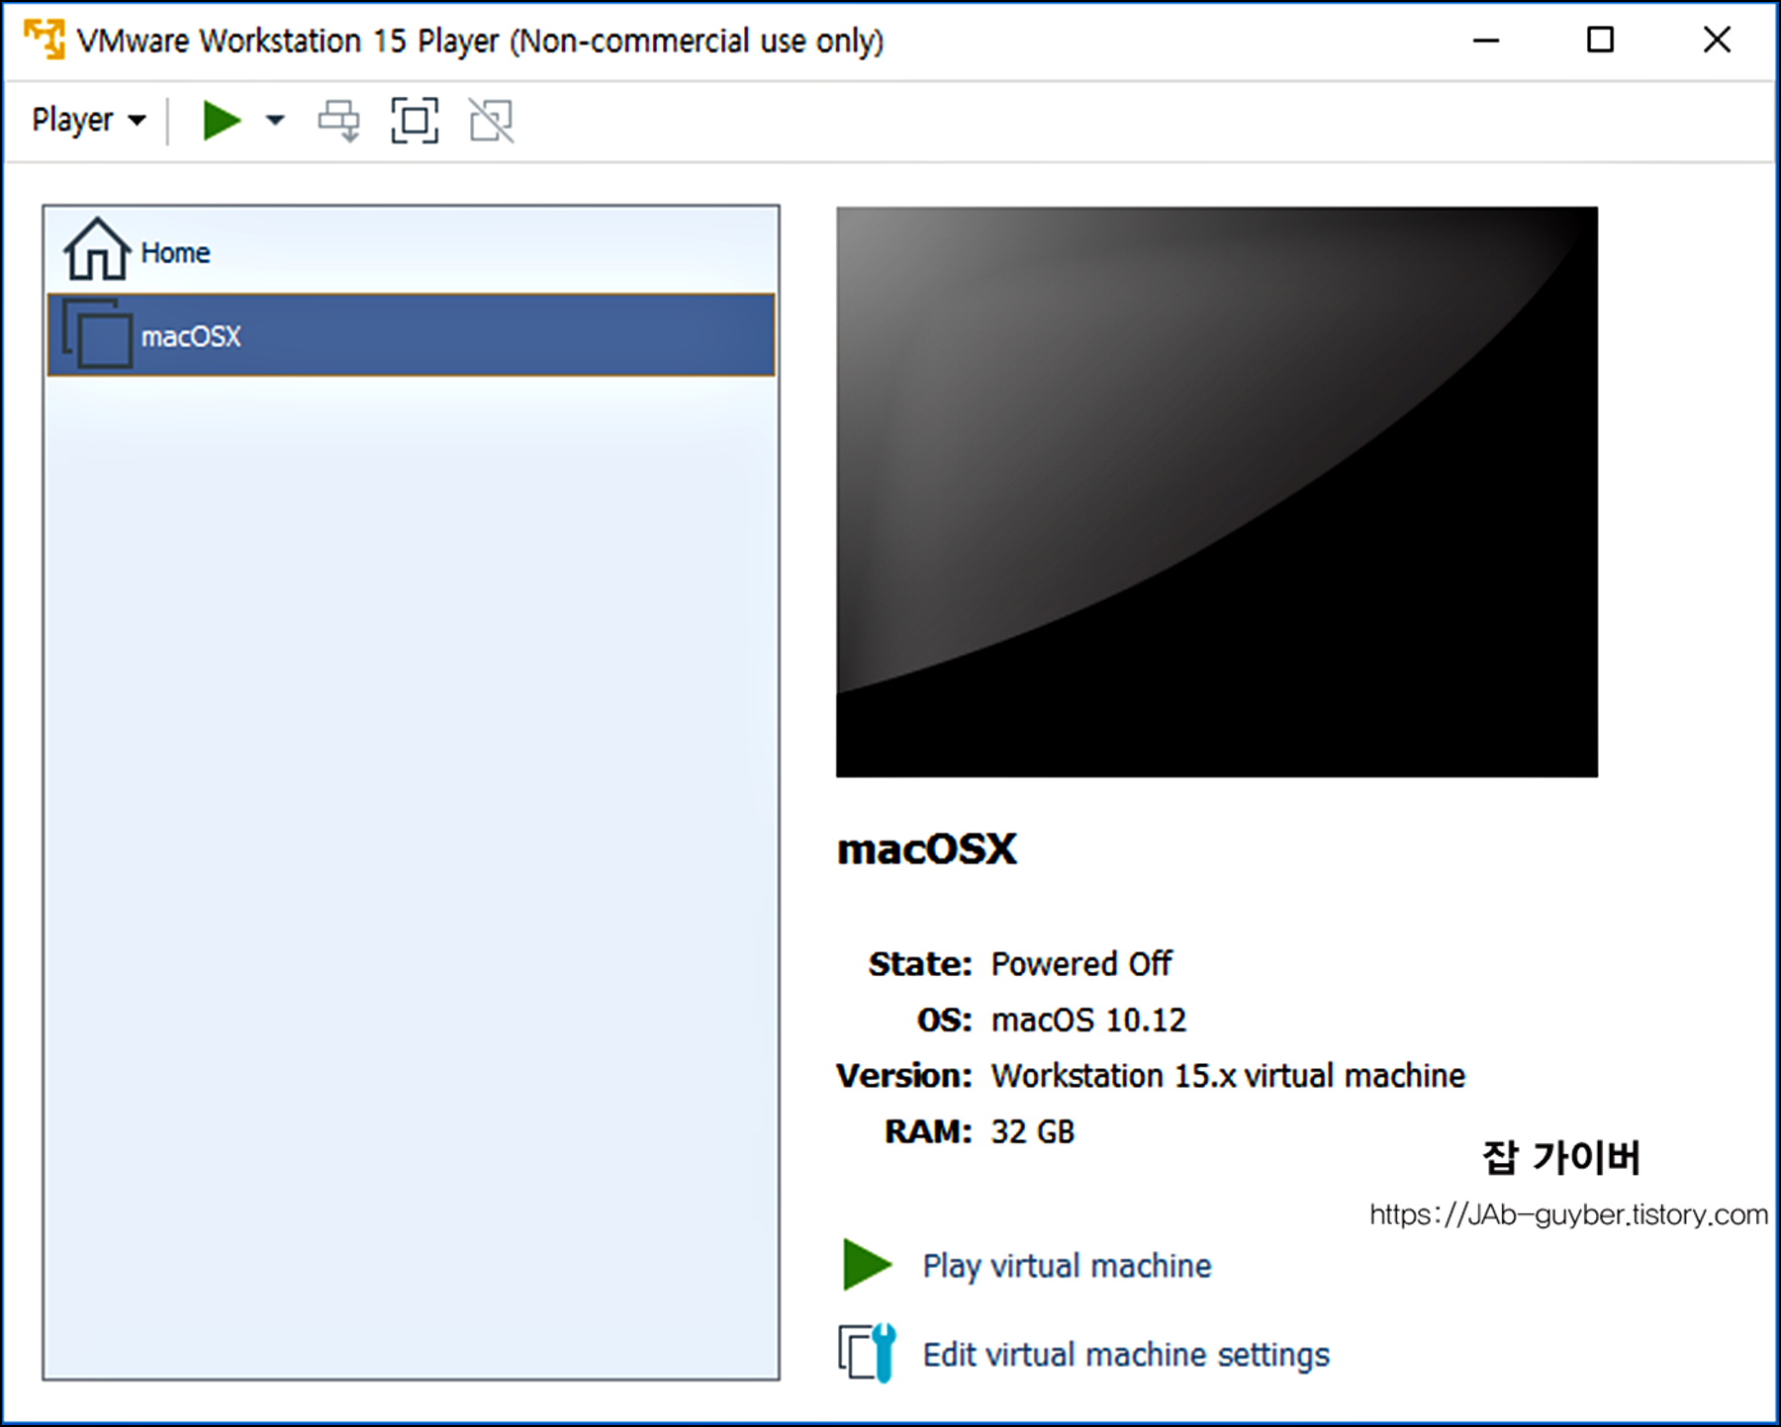Screen dimensions: 1781x1427
Task: Maximize the VMware Player window
Action: (x=1600, y=41)
